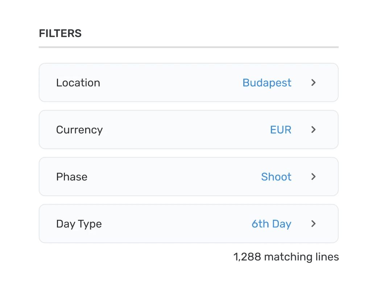Click the FILTERS section heading
This screenshot has width=372, height=290.
point(60,33)
